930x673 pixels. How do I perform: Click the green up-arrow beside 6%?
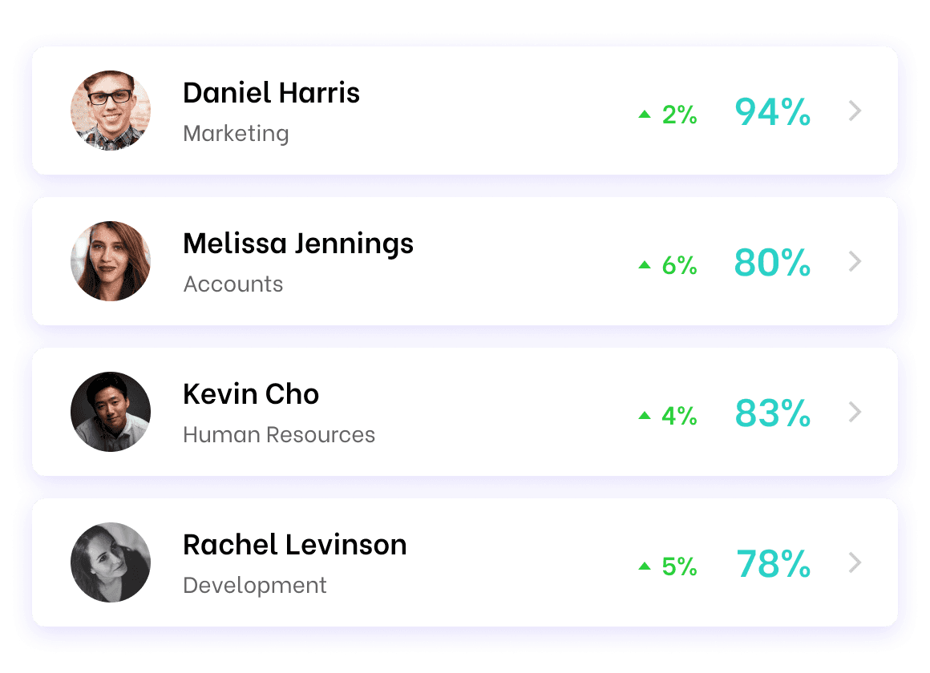point(645,265)
